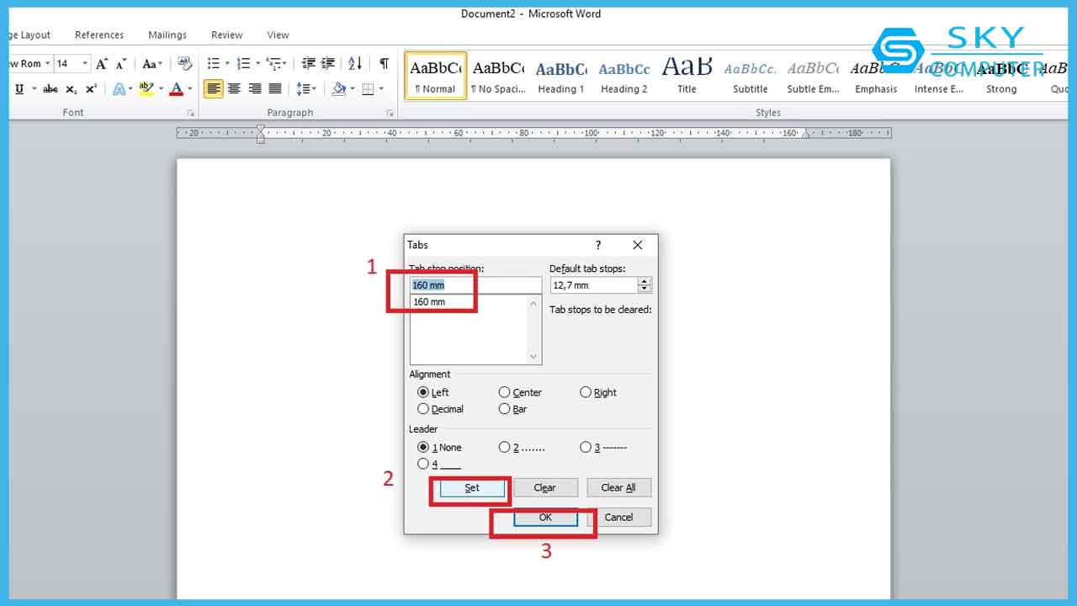Choose leader option 3 dashed
Viewport: 1077px width, 606px height.
point(586,447)
